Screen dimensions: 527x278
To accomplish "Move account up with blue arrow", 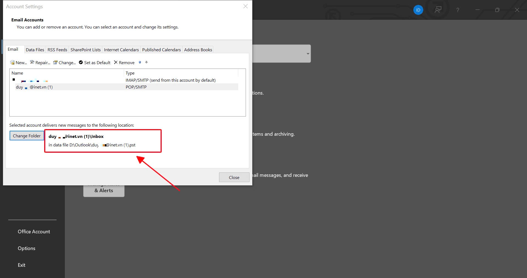I will point(140,62).
